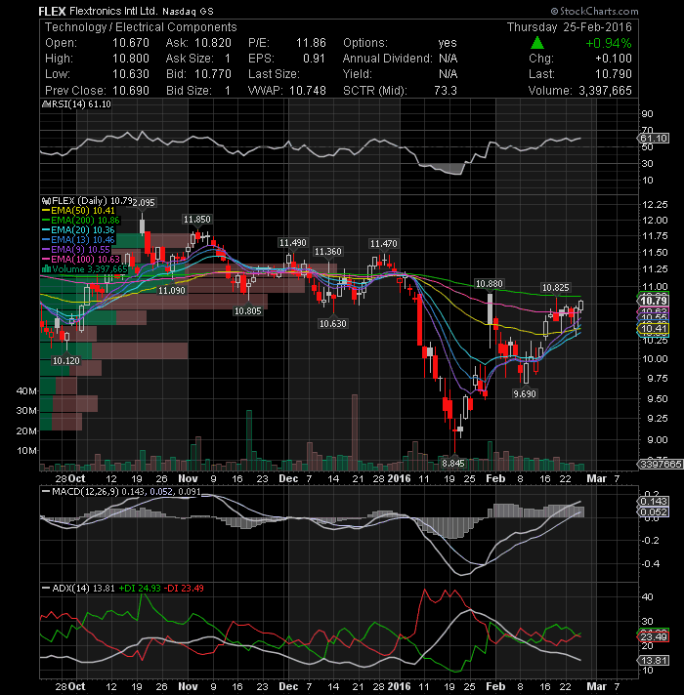
Task: Click the 11.490 peak price label
Action: tap(292, 243)
